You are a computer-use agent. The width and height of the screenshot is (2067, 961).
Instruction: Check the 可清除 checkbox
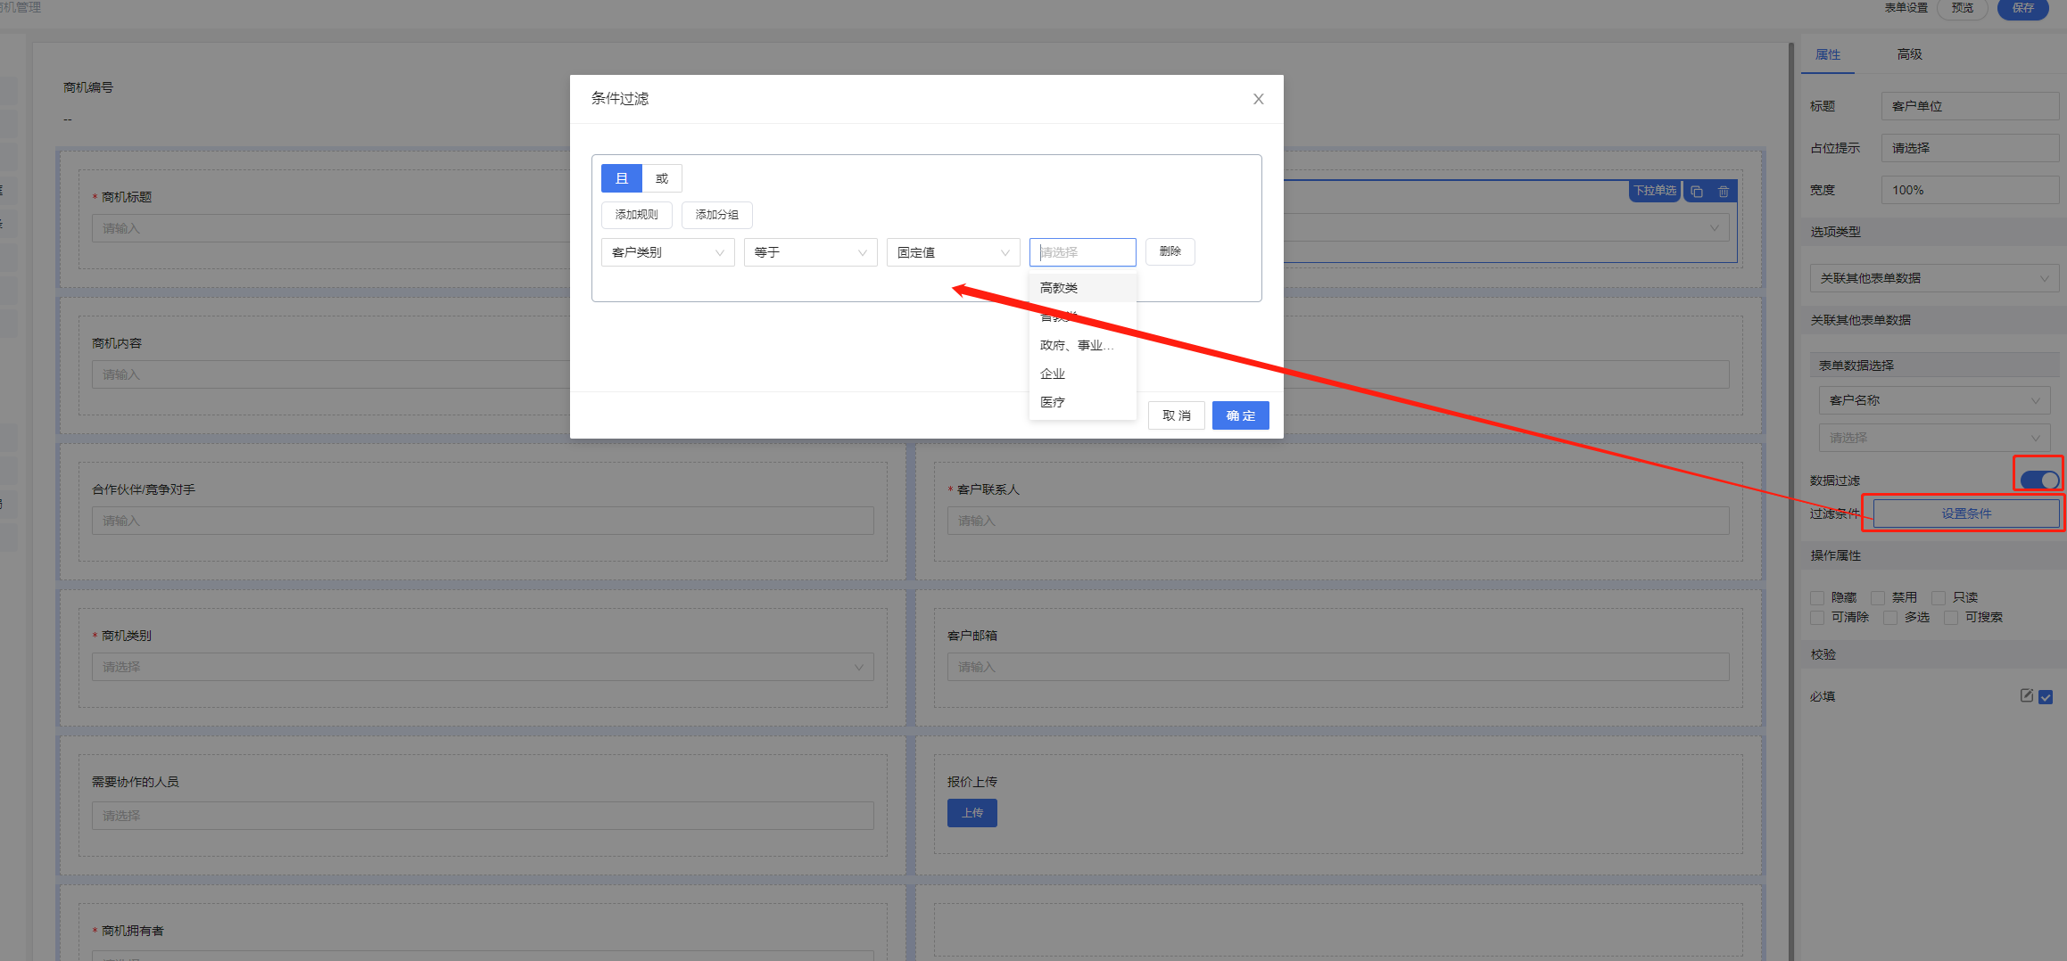coord(1817,618)
